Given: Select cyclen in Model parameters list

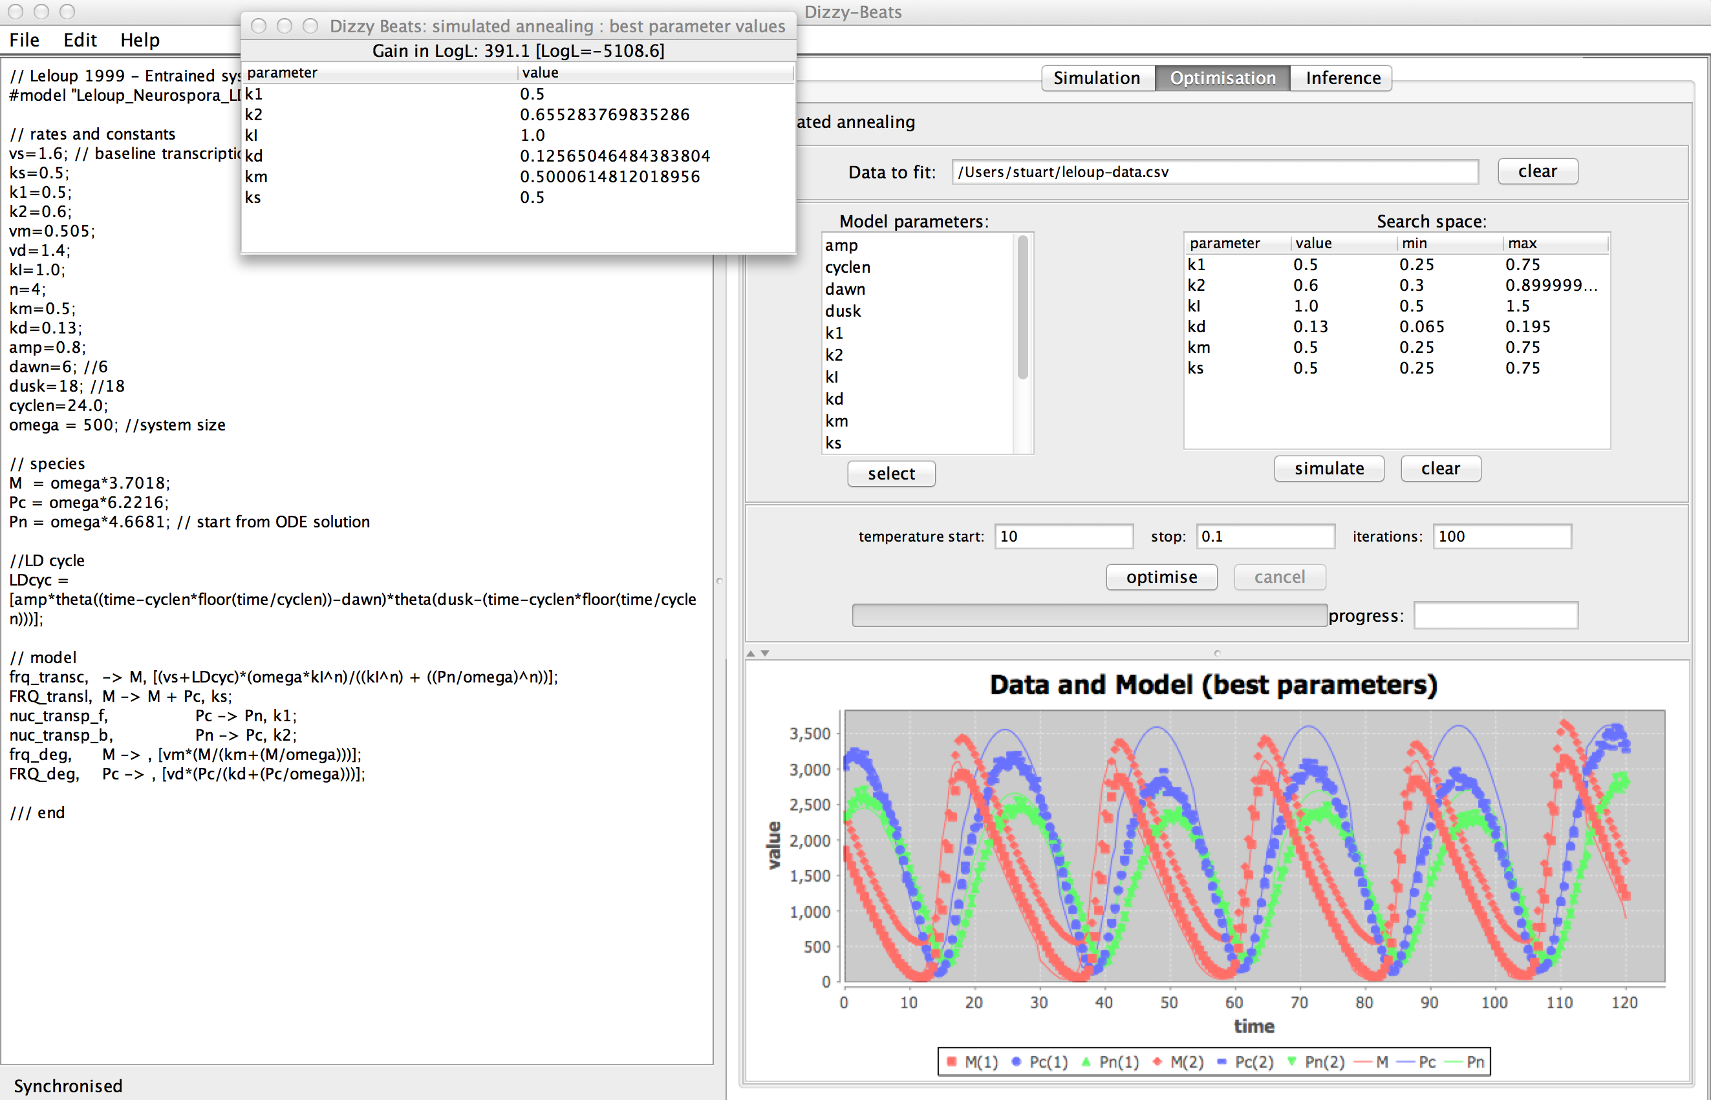Looking at the screenshot, I should (x=848, y=267).
